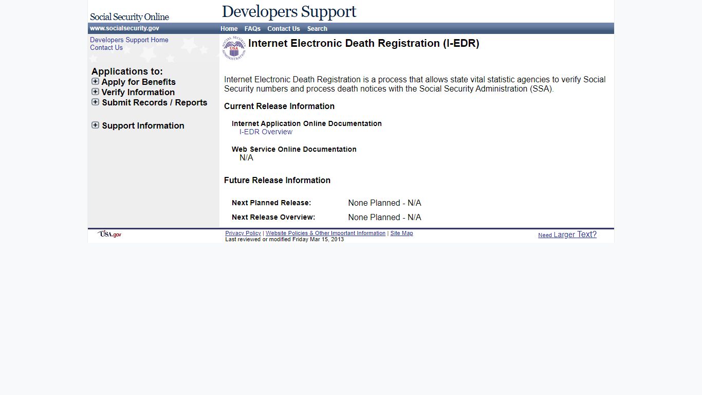
Task: Click the Last reviewed or modified date text
Action: pyautogui.click(x=285, y=240)
